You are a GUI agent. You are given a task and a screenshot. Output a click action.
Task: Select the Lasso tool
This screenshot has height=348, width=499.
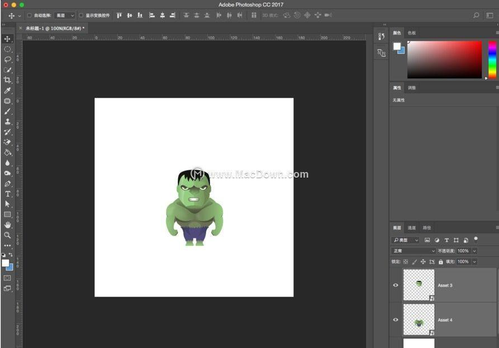click(x=7, y=59)
